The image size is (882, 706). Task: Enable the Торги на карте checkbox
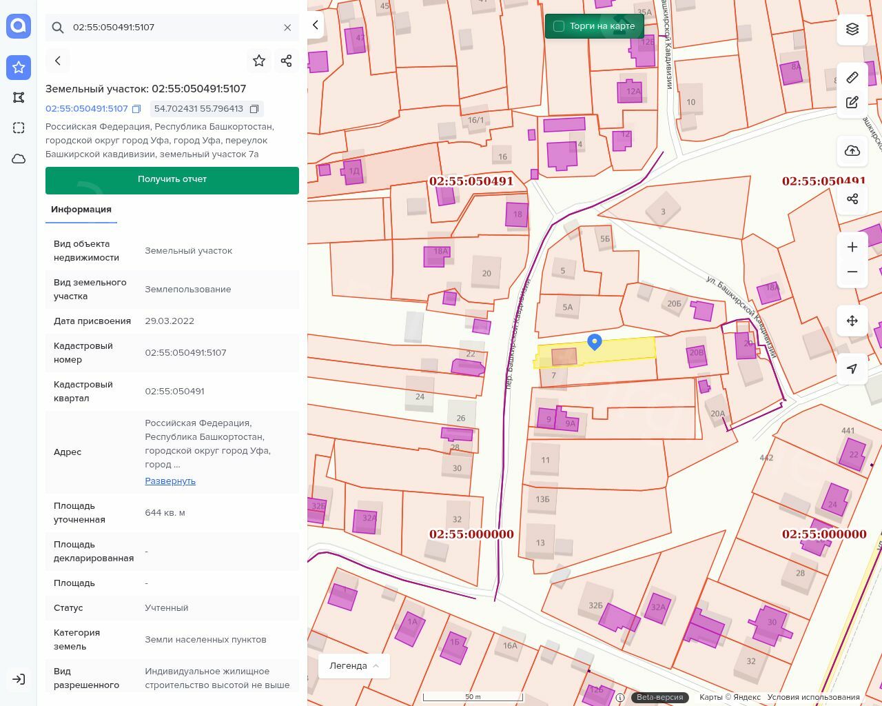[559, 26]
